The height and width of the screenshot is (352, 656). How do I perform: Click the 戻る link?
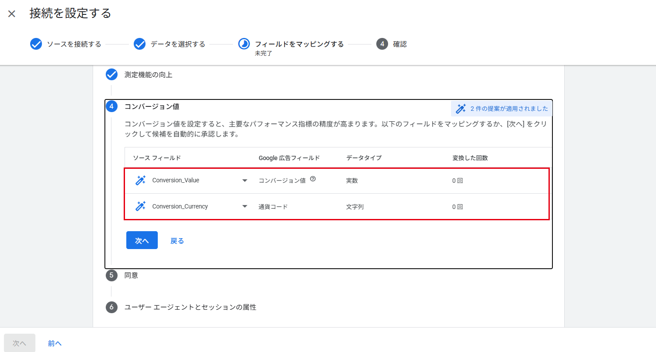177,241
